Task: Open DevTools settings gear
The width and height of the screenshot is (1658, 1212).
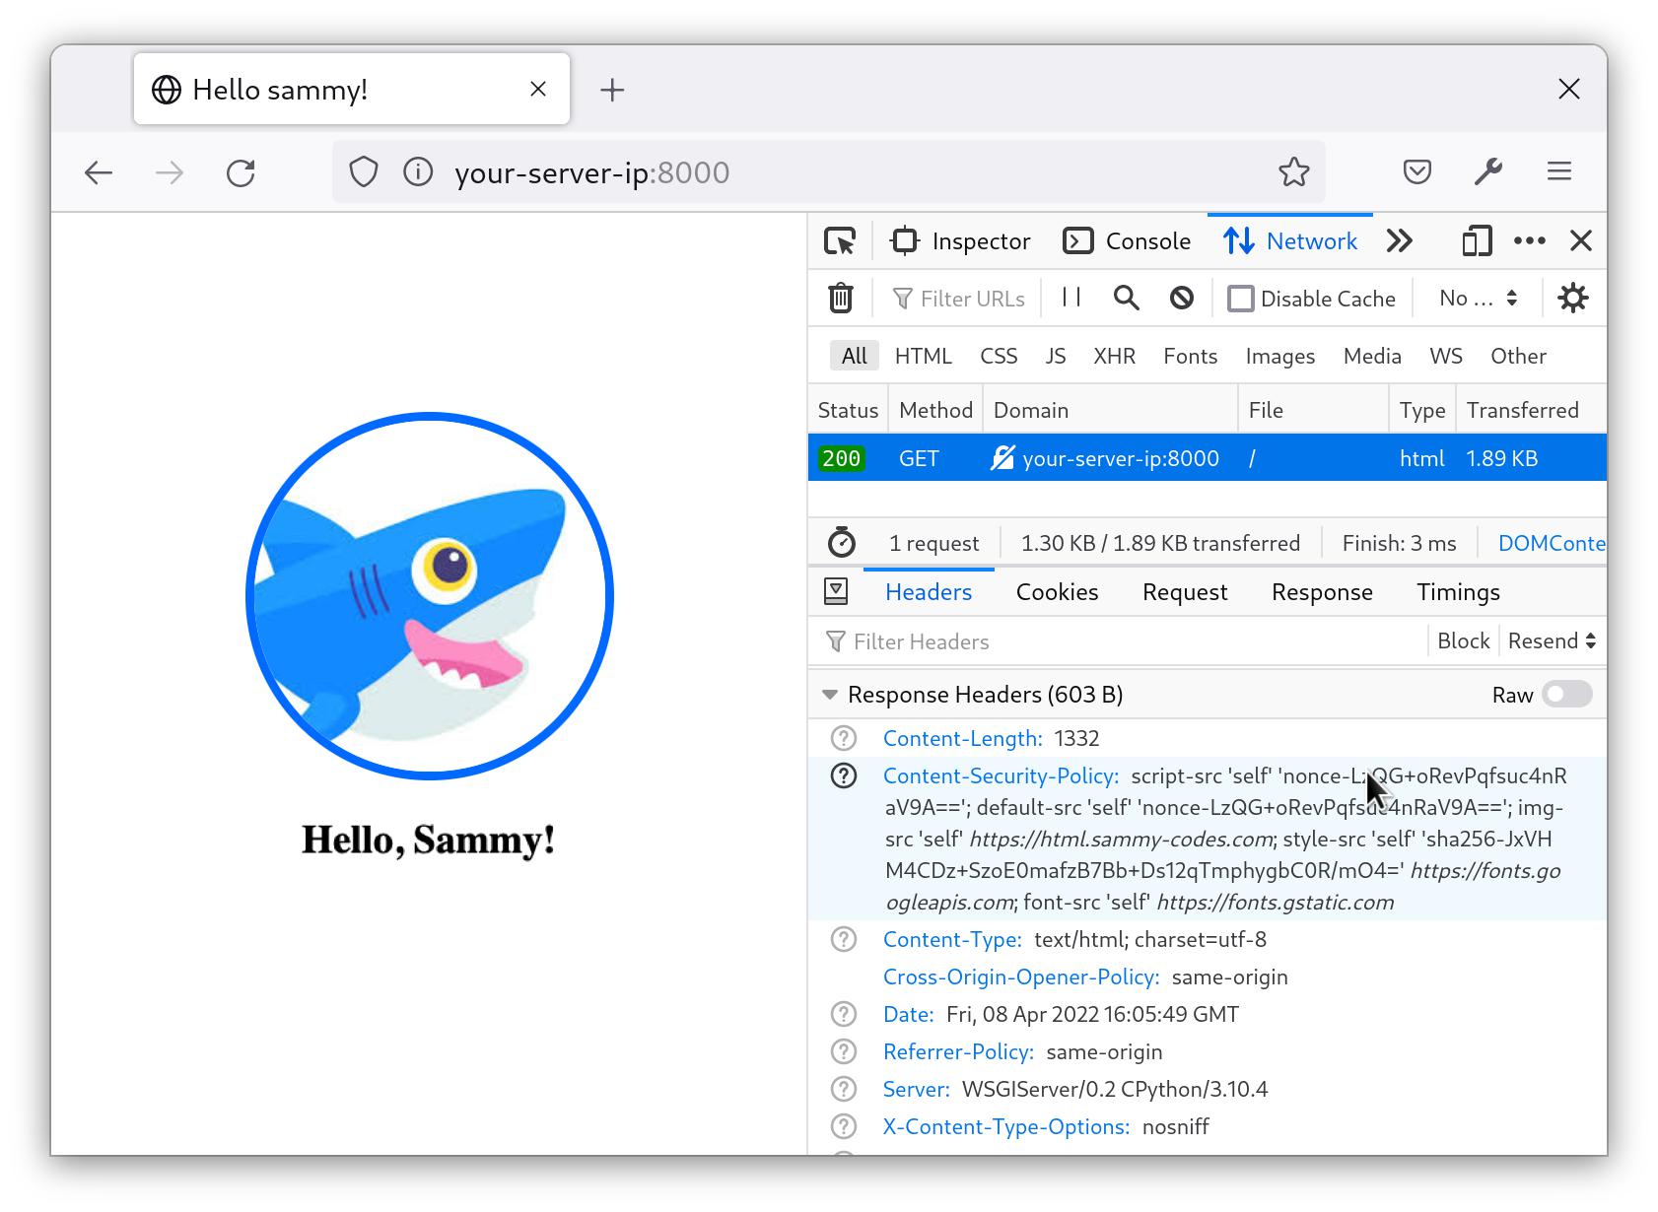Action: pyautogui.click(x=1572, y=298)
